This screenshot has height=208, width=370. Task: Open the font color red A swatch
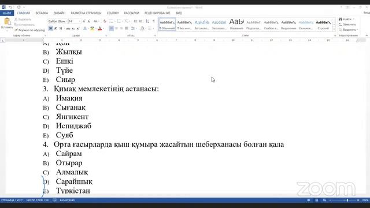pyautogui.click(x=100, y=28)
